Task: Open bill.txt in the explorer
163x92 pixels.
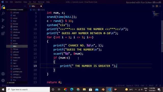Action: click(15, 27)
